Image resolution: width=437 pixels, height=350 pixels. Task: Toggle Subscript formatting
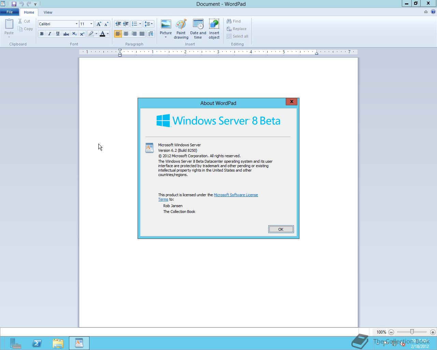click(x=74, y=34)
